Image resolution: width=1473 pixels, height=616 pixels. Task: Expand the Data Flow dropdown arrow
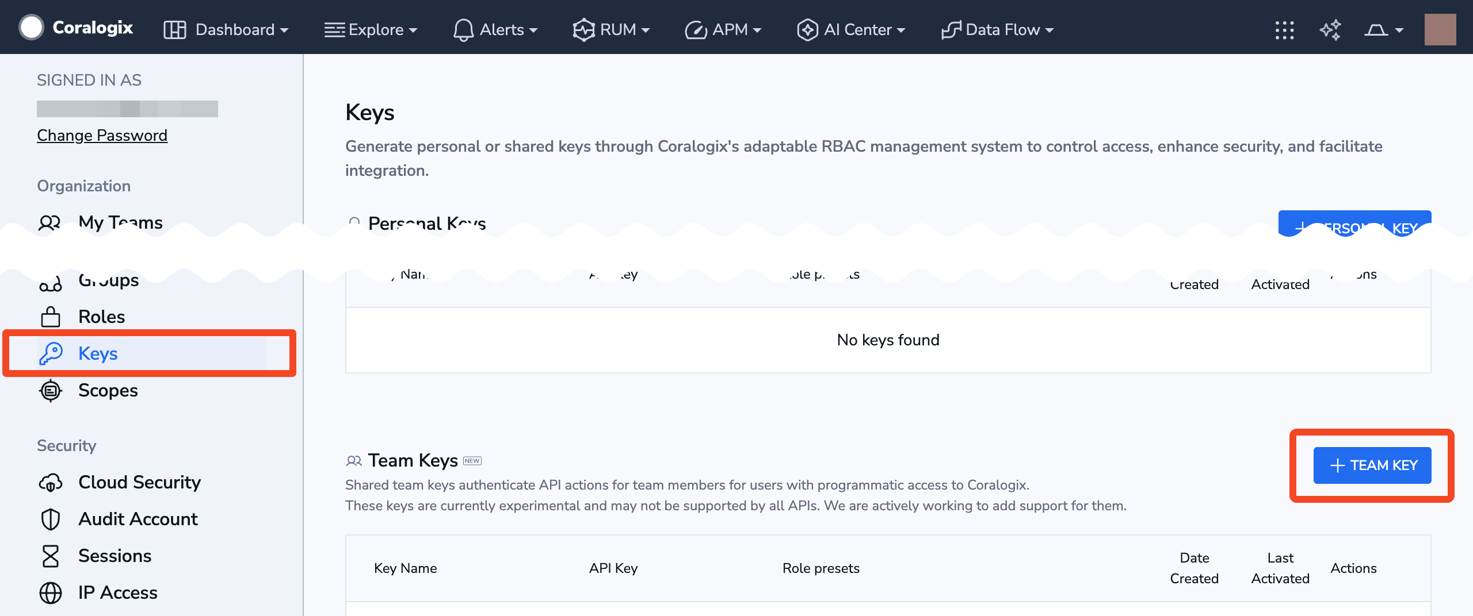1050,30
